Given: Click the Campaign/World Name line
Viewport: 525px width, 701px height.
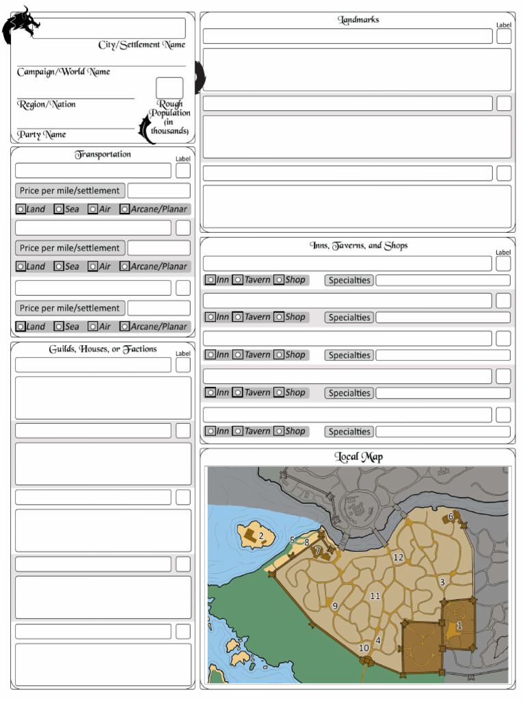Looking at the screenshot, I should 101,62.
